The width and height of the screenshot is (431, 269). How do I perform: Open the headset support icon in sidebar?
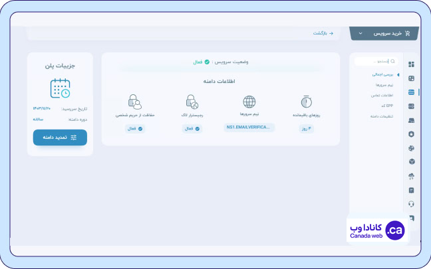point(412,204)
